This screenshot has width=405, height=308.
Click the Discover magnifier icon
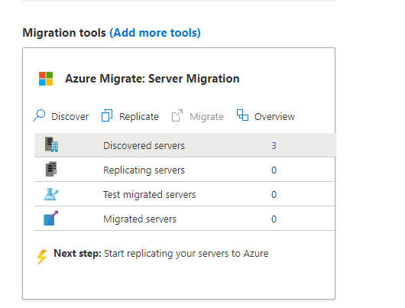[x=39, y=115]
